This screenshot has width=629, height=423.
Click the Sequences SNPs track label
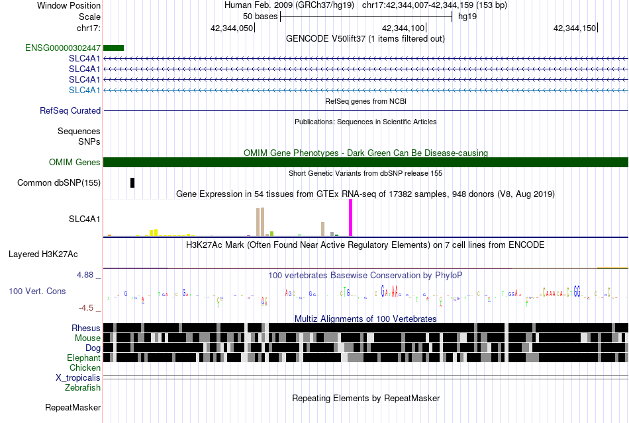(79, 137)
